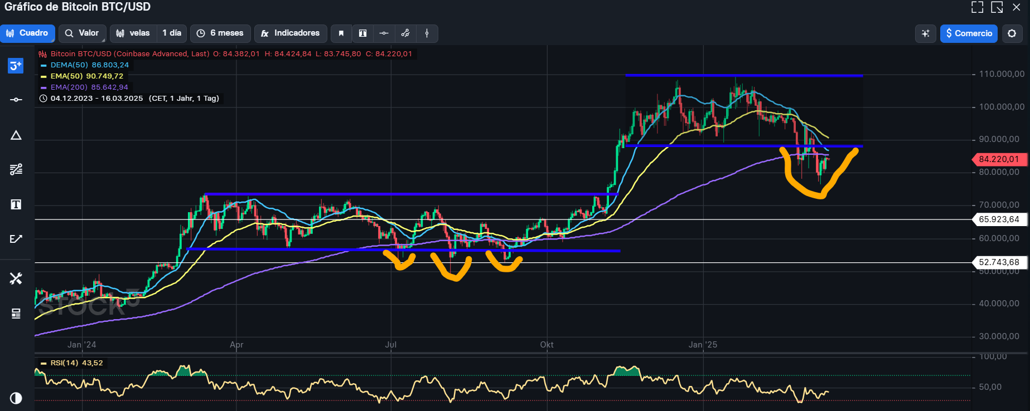This screenshot has height=411, width=1030.
Task: Select the text annotation tool in top toolbar
Action: 362,33
